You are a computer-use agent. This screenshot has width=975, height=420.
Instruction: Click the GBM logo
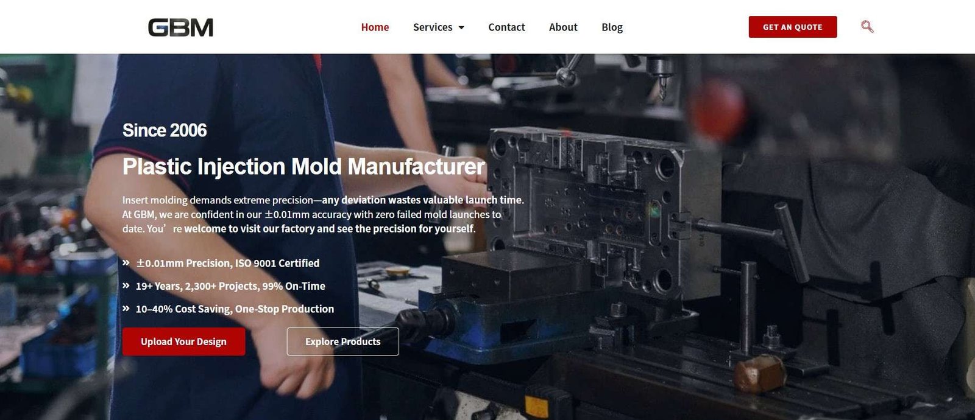click(x=180, y=27)
